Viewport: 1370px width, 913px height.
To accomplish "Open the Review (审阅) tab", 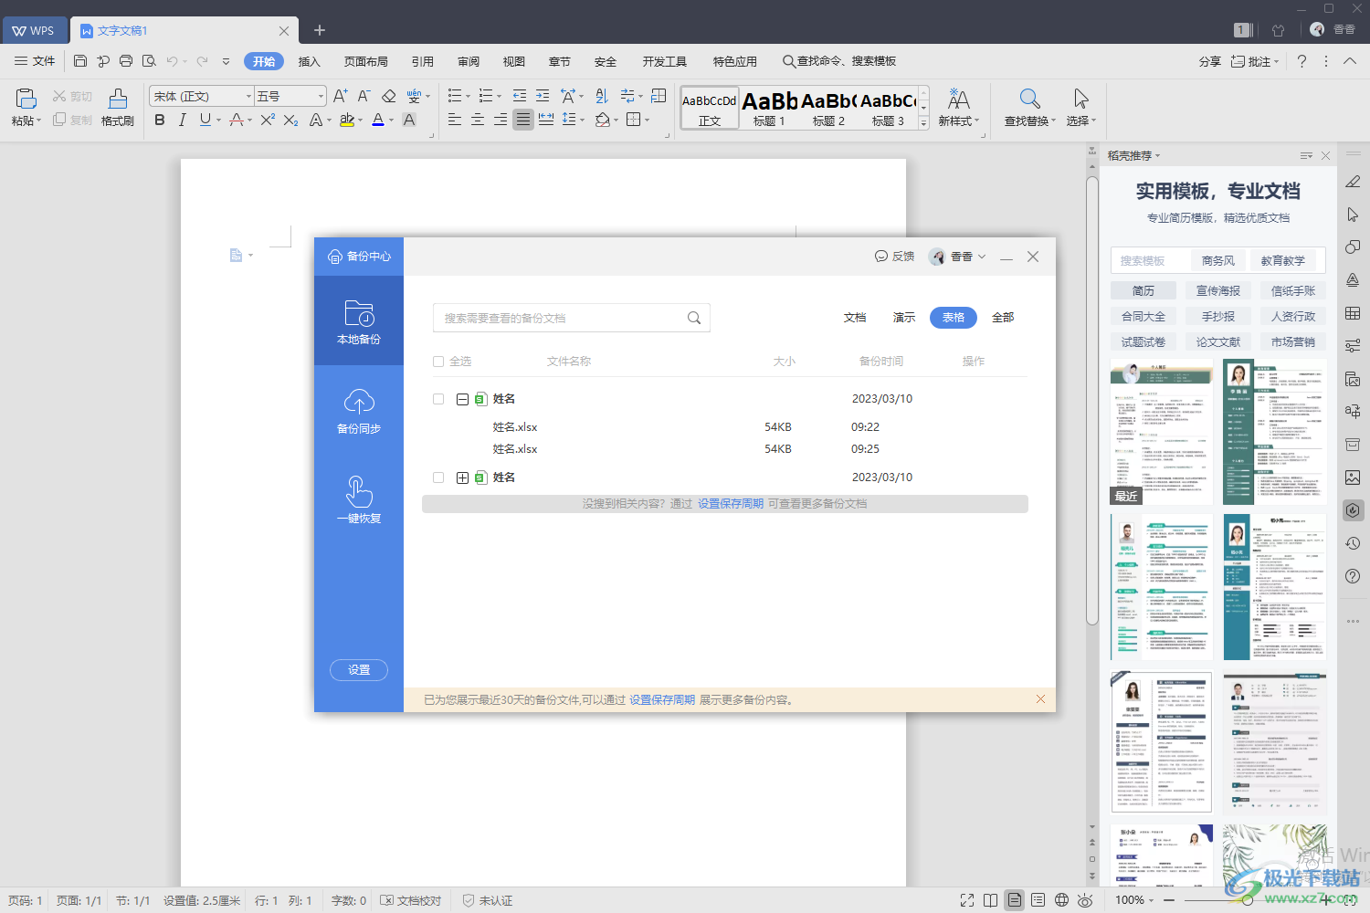I will (x=469, y=61).
